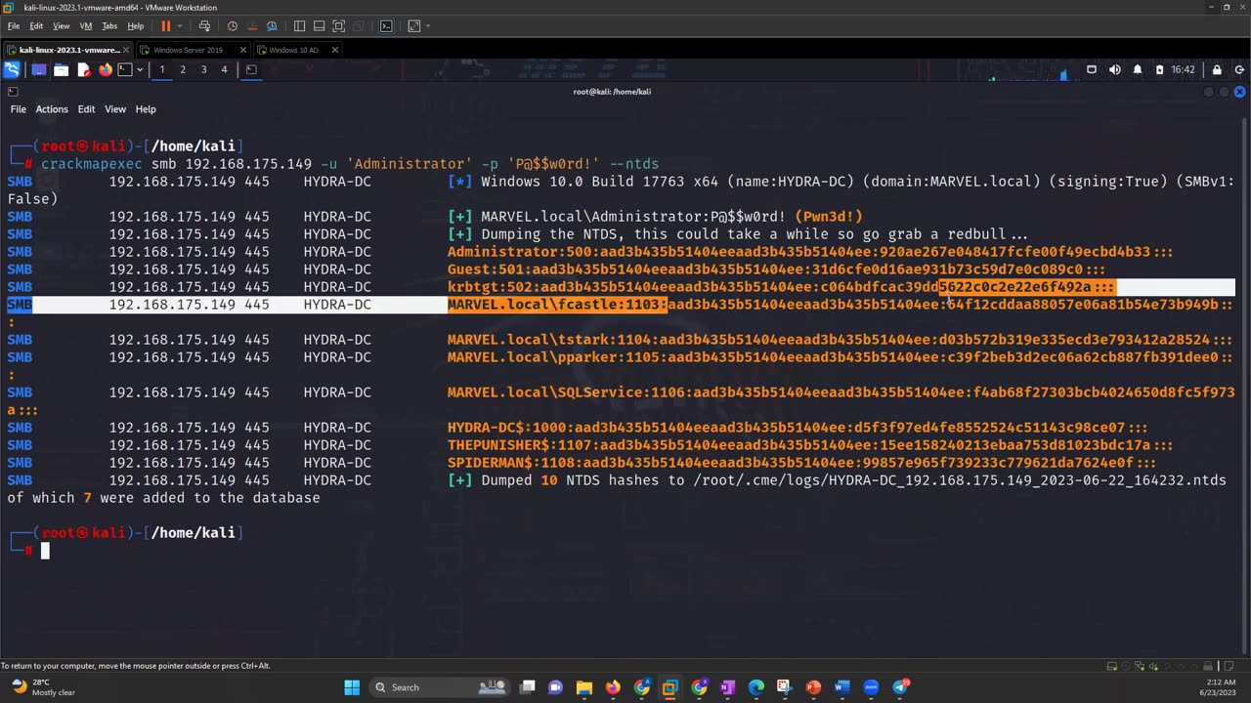Image resolution: width=1251 pixels, height=703 pixels.
Task: Click the highlighted fcastle:1103 hash text
Action: click(557, 305)
